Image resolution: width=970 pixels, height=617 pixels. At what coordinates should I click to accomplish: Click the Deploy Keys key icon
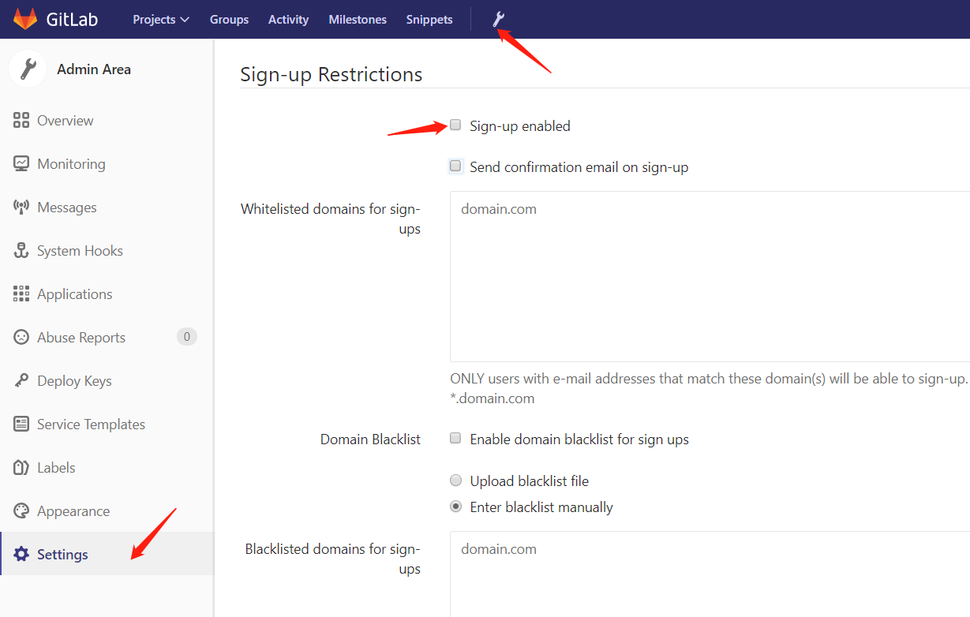coord(21,381)
